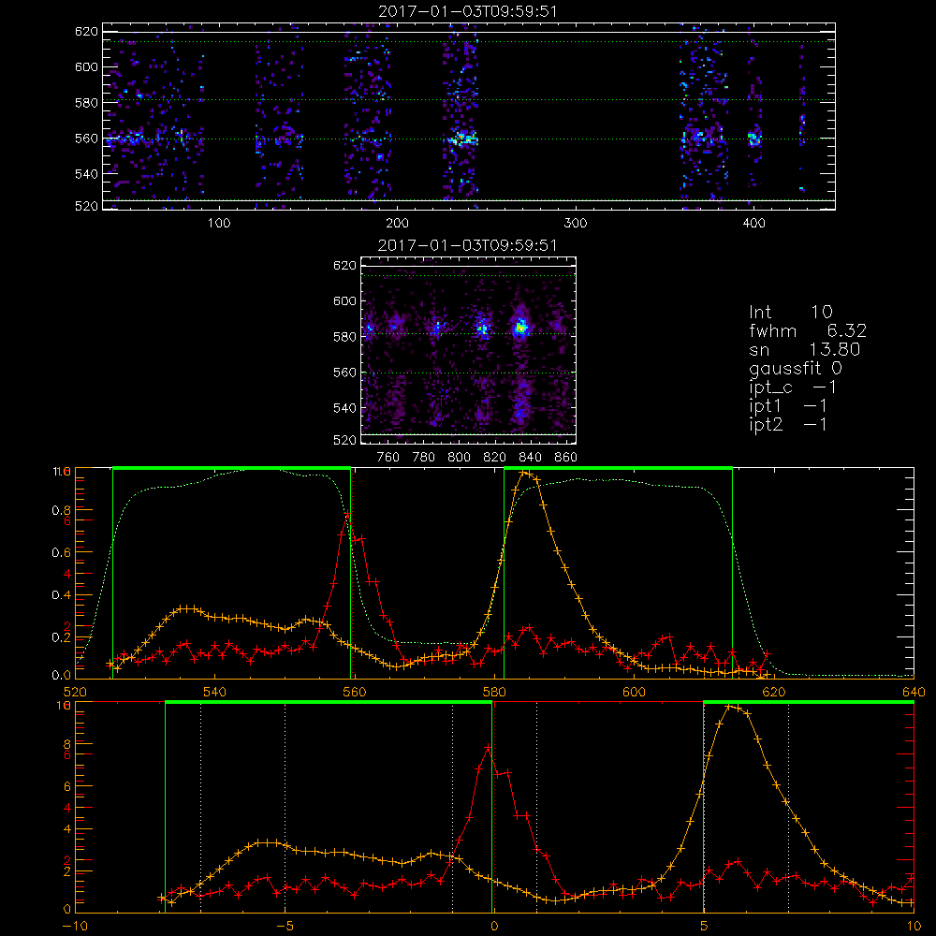Image resolution: width=936 pixels, height=936 pixels.
Task: Click x-axis label 300 of the wide top image
Action: point(576,224)
